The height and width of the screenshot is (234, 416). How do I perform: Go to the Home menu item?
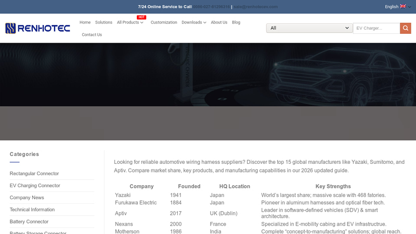coord(85,22)
